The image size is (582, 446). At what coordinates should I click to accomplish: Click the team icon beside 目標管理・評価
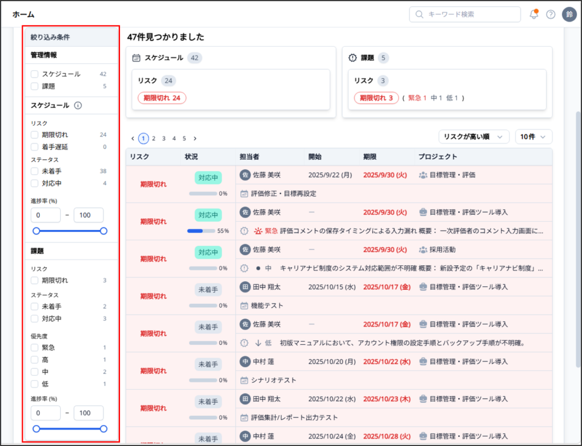point(423,175)
